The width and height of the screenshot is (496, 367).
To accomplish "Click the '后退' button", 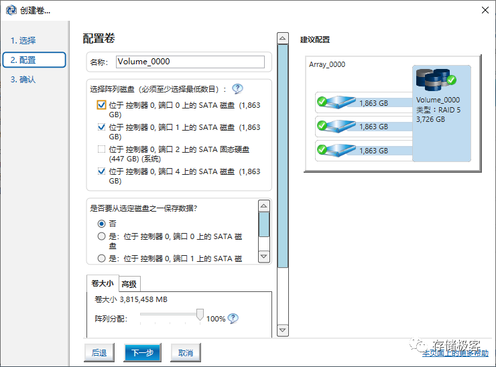I will click(x=99, y=352).
